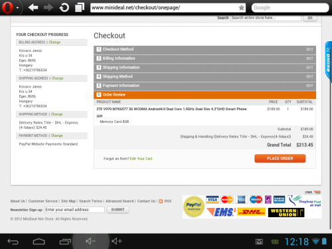Click the newsletter SUBMIT button
The width and height of the screenshot is (332, 249).
(118, 210)
